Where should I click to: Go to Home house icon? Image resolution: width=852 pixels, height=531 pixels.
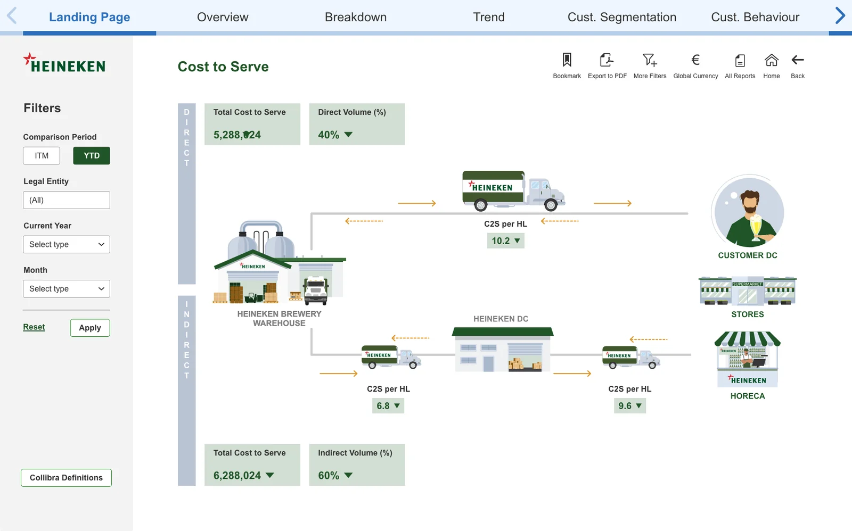point(772,60)
